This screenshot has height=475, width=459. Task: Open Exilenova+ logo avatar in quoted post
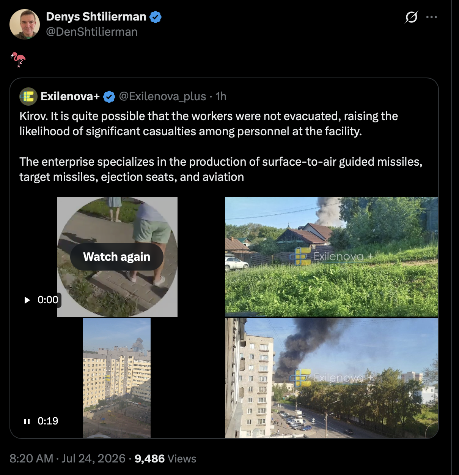[x=28, y=97]
